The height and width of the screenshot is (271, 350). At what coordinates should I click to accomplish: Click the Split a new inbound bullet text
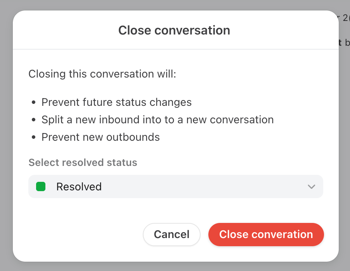tap(158, 120)
